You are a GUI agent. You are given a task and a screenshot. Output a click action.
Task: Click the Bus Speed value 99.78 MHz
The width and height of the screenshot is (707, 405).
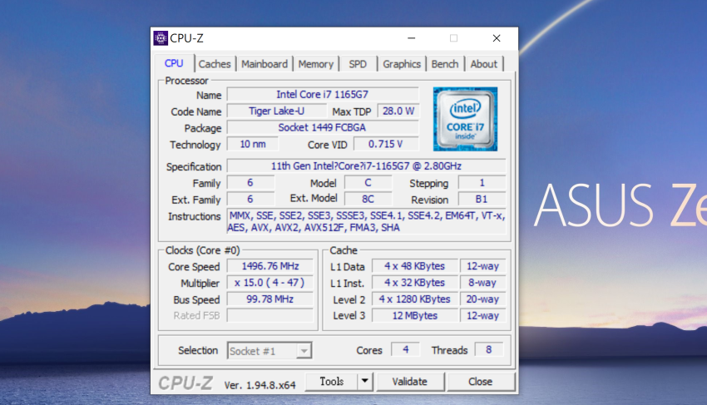(x=270, y=299)
